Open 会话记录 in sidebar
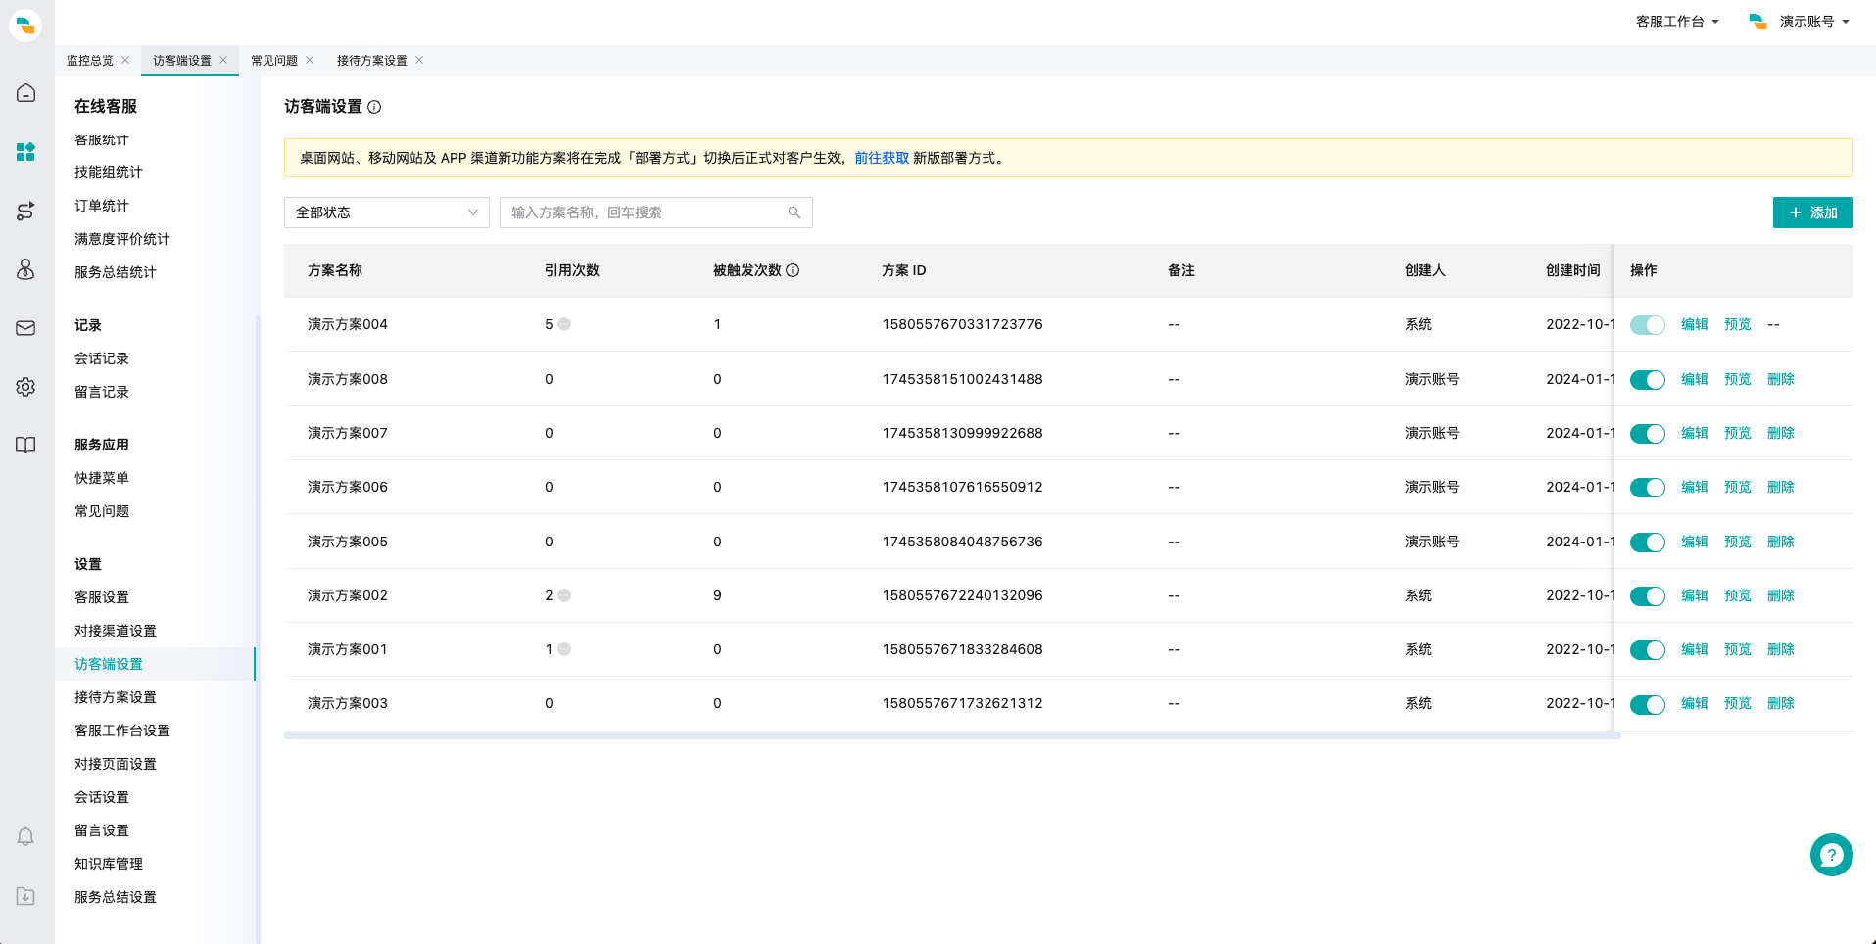Image resolution: width=1876 pixels, height=944 pixels. (102, 358)
